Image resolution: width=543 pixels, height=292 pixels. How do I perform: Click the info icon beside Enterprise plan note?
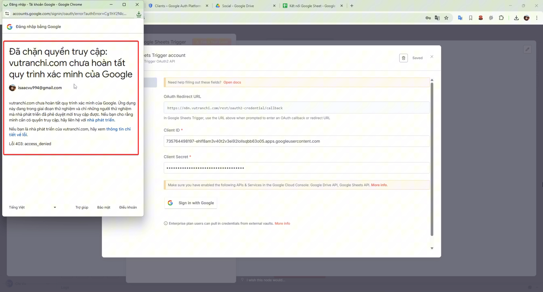[x=166, y=223]
